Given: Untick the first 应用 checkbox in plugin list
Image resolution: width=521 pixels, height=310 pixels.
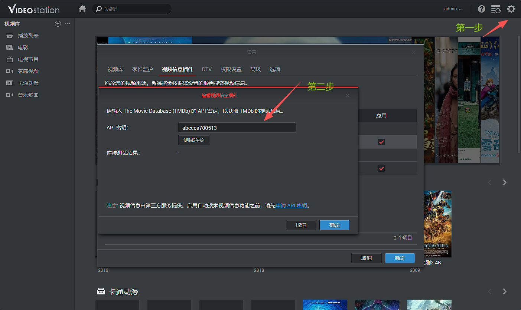Looking at the screenshot, I should click(x=381, y=142).
